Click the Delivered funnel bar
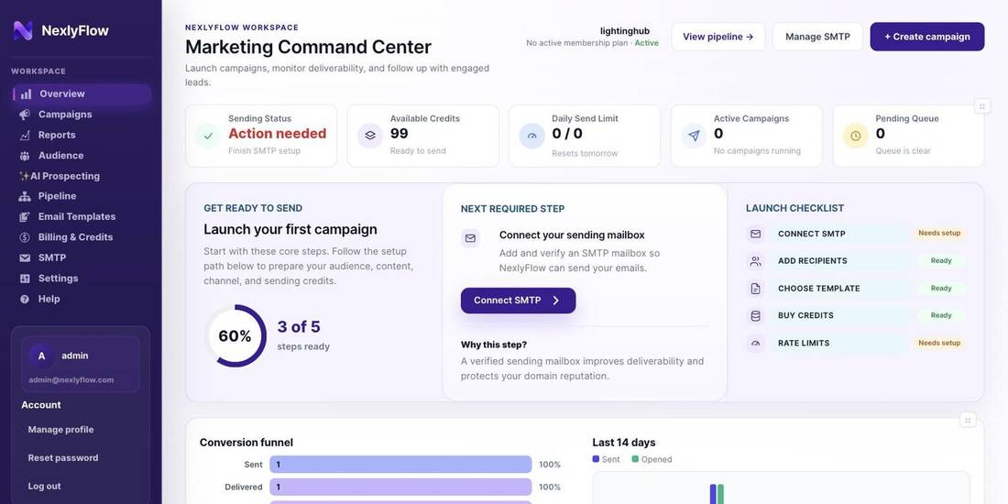Image resolution: width=1008 pixels, height=504 pixels. 400,488
